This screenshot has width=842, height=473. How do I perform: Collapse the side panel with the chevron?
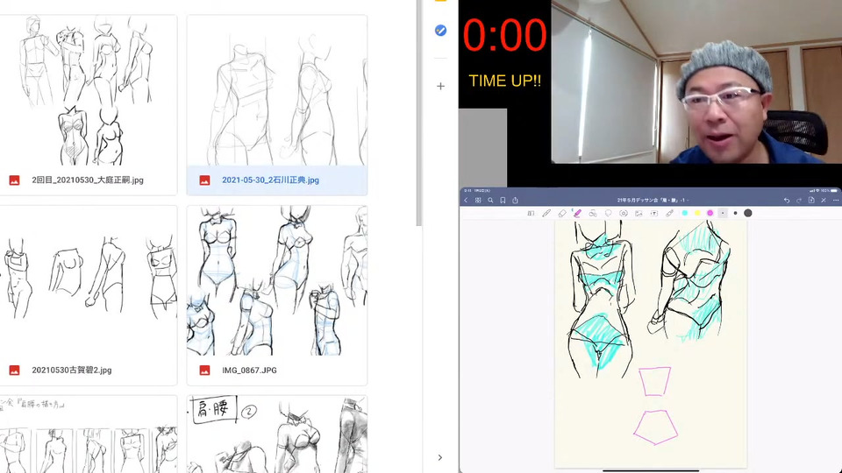pos(439,457)
